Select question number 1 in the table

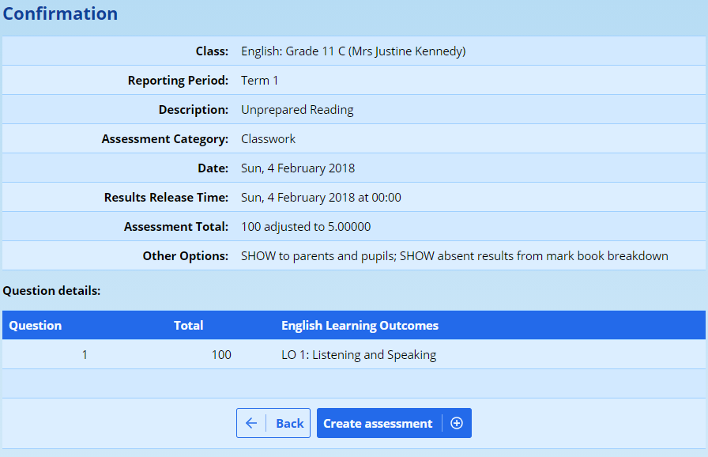point(85,355)
